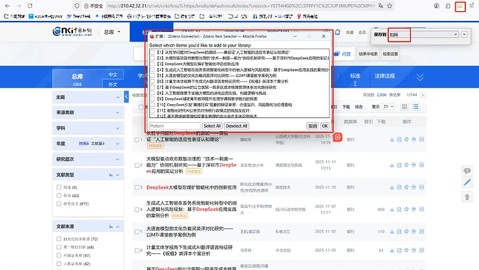This screenshot has height=270, width=479.
Task: Enable 研究论文 (977) filter checkbox
Action: [58, 204]
